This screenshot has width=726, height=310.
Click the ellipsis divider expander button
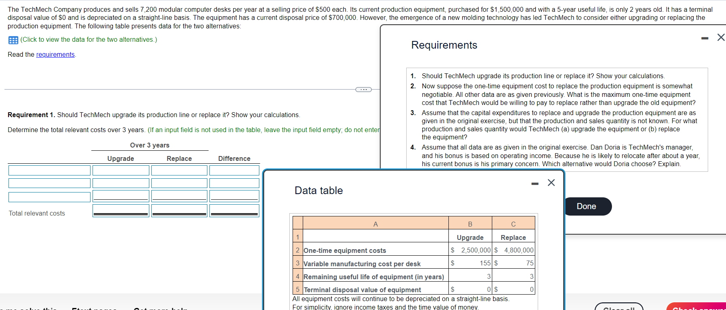pyautogui.click(x=363, y=90)
